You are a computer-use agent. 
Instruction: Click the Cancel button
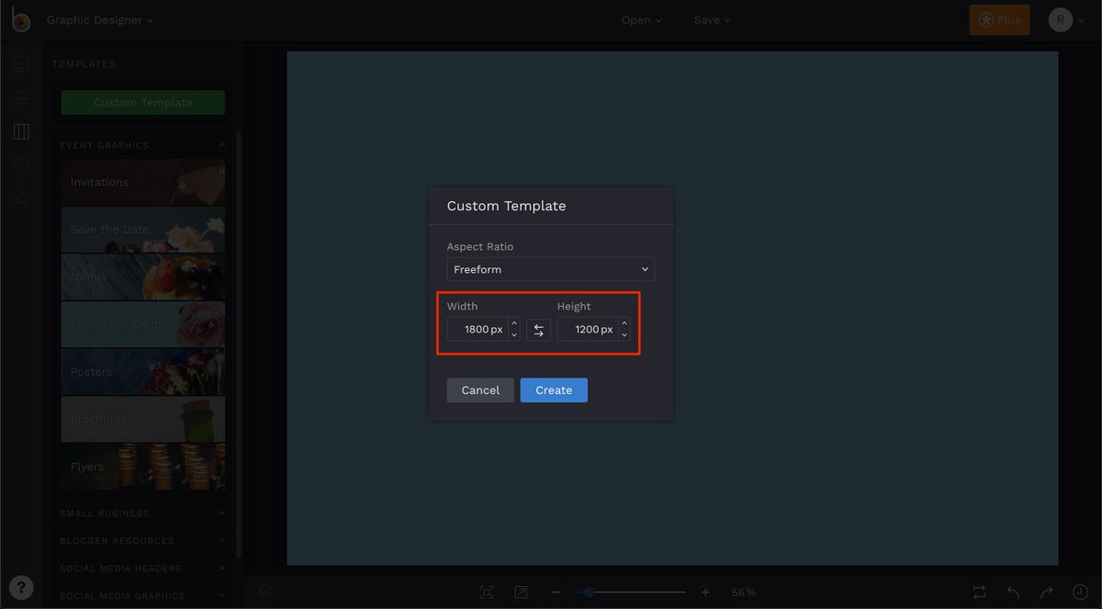480,390
